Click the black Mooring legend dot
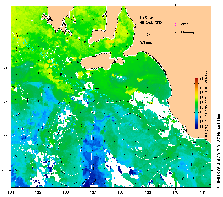This screenshot has width=223, height=197. (176, 32)
